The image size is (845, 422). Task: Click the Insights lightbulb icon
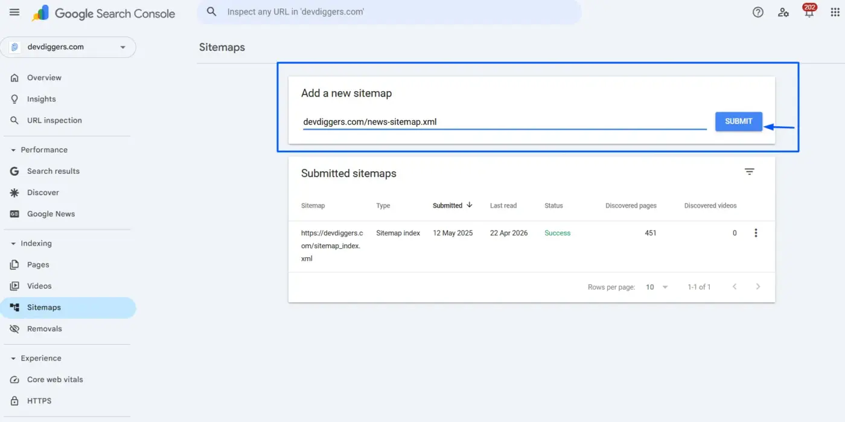[x=14, y=99]
